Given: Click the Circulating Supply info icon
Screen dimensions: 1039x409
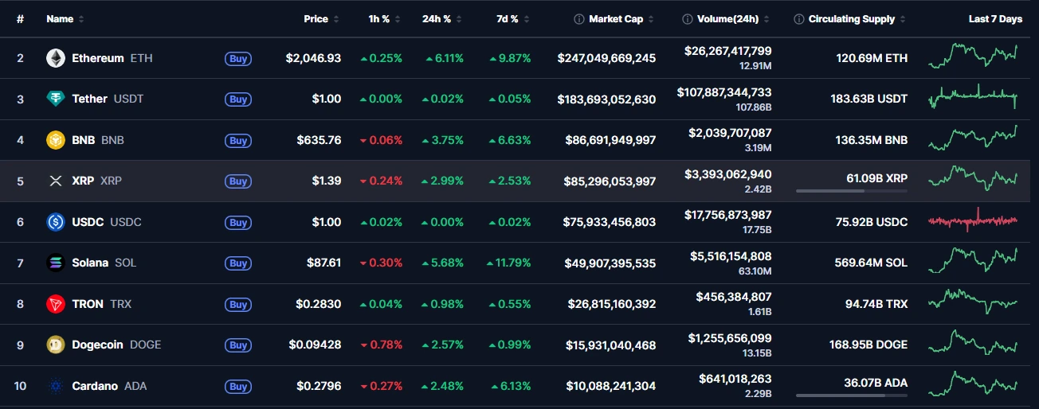Looking at the screenshot, I should [798, 19].
